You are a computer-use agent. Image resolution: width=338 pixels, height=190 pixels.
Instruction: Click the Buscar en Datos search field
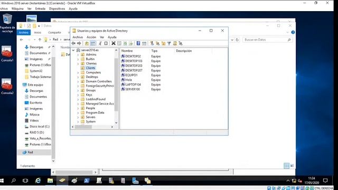267,40
